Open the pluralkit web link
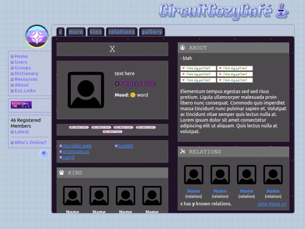Screen dimensions: 305x229 pyautogui.click(x=77, y=146)
